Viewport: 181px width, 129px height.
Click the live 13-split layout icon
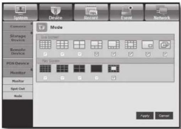131,45
